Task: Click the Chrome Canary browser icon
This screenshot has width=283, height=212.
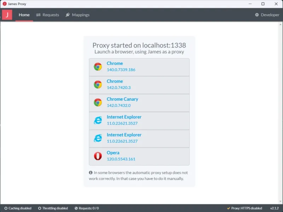Action: [x=98, y=102]
